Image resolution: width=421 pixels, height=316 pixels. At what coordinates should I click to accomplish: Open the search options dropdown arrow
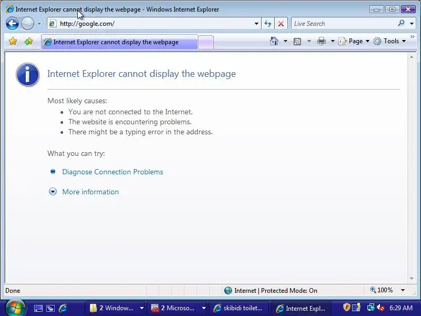[412, 24]
